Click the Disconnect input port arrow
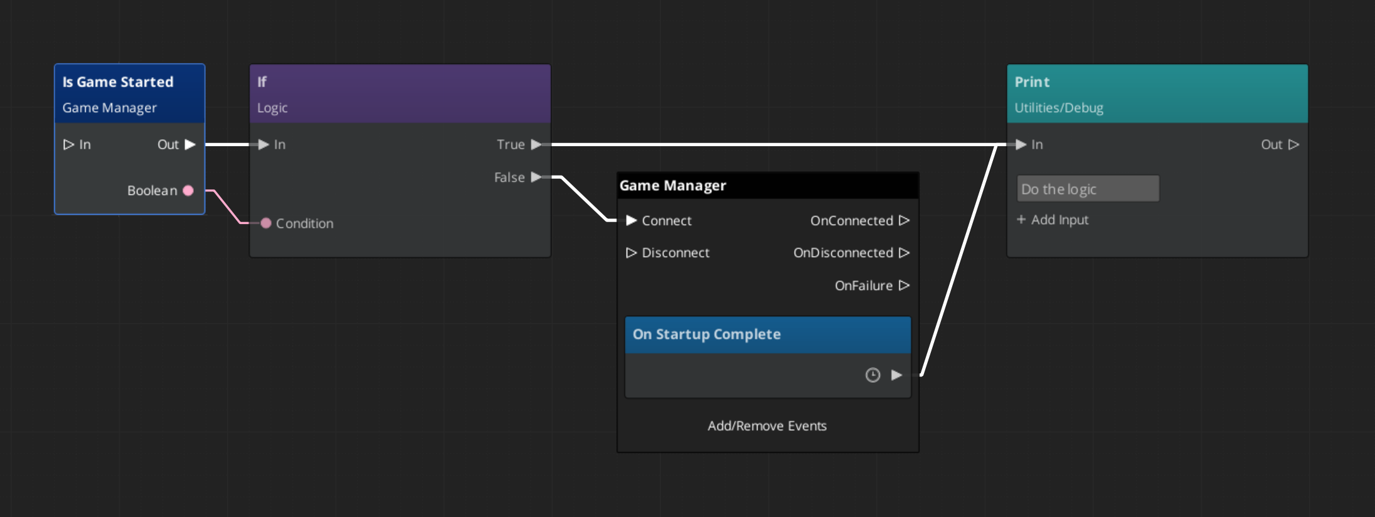The height and width of the screenshot is (517, 1375). point(631,253)
